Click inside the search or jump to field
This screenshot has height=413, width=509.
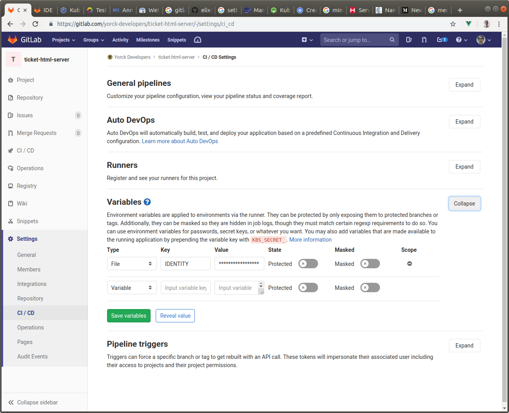pos(355,40)
